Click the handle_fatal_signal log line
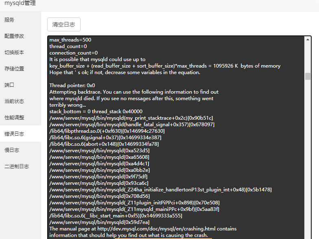 132,125
